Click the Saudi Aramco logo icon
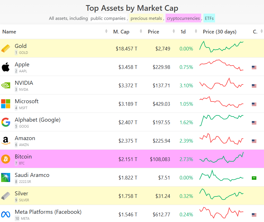Viewport: 264px width, 222px height. 6,177
